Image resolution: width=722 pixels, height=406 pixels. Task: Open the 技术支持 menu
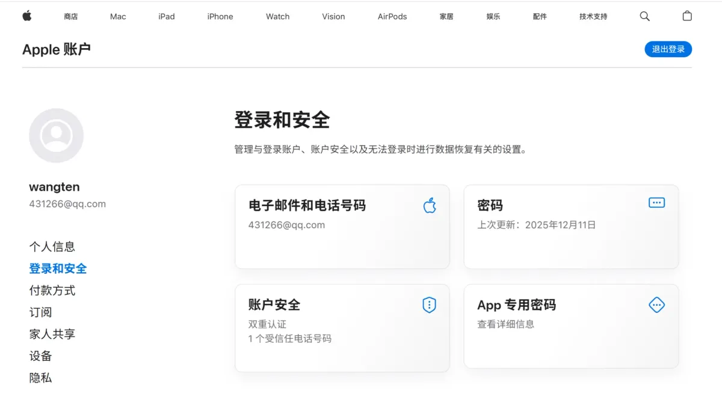593,17
